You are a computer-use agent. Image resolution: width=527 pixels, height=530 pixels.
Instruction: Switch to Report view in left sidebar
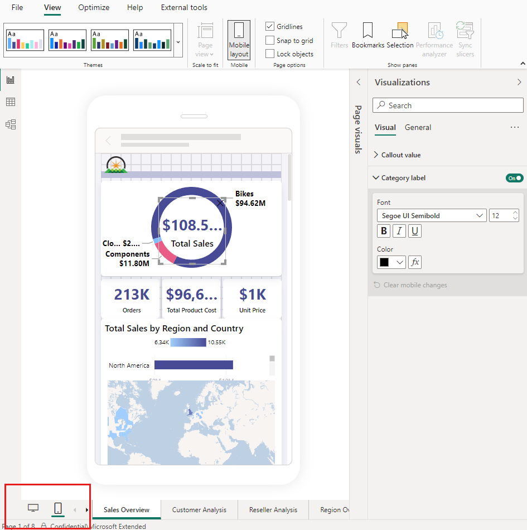(x=11, y=80)
